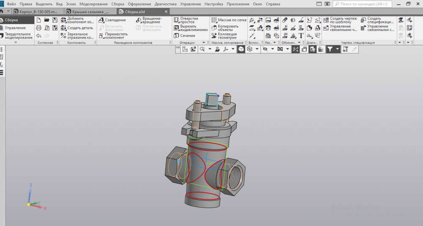The height and width of the screenshot is (226, 423).
Task: Click the Совпадение mate button
Action: (112, 20)
